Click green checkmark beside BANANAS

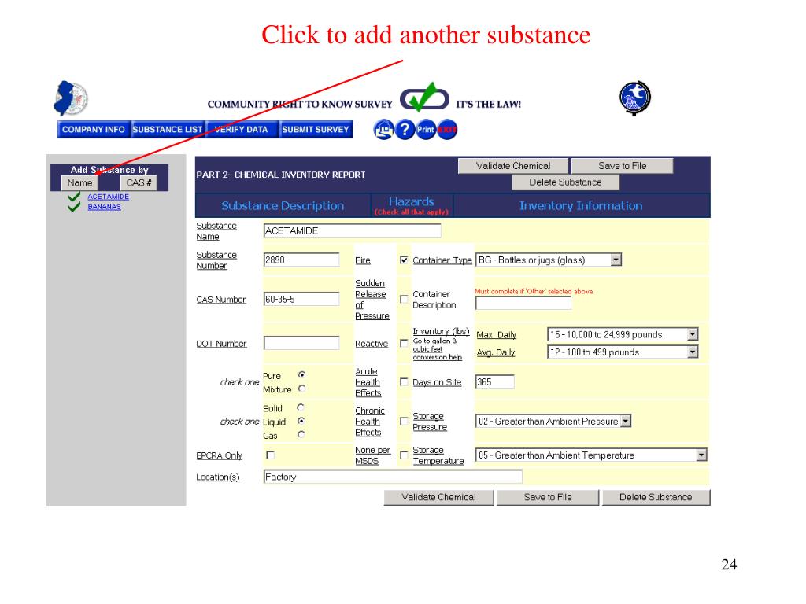(x=74, y=207)
